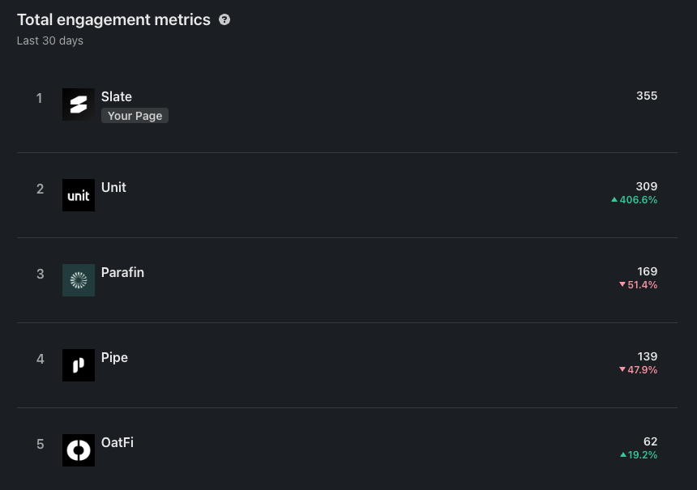Click the Total engagement metrics heading
Image resolution: width=697 pixels, height=490 pixels.
coord(113,20)
